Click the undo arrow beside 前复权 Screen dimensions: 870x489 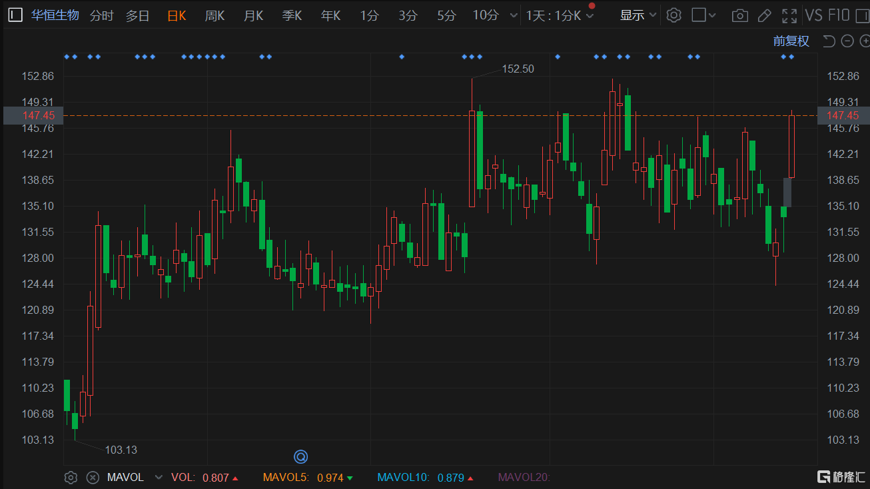click(829, 41)
